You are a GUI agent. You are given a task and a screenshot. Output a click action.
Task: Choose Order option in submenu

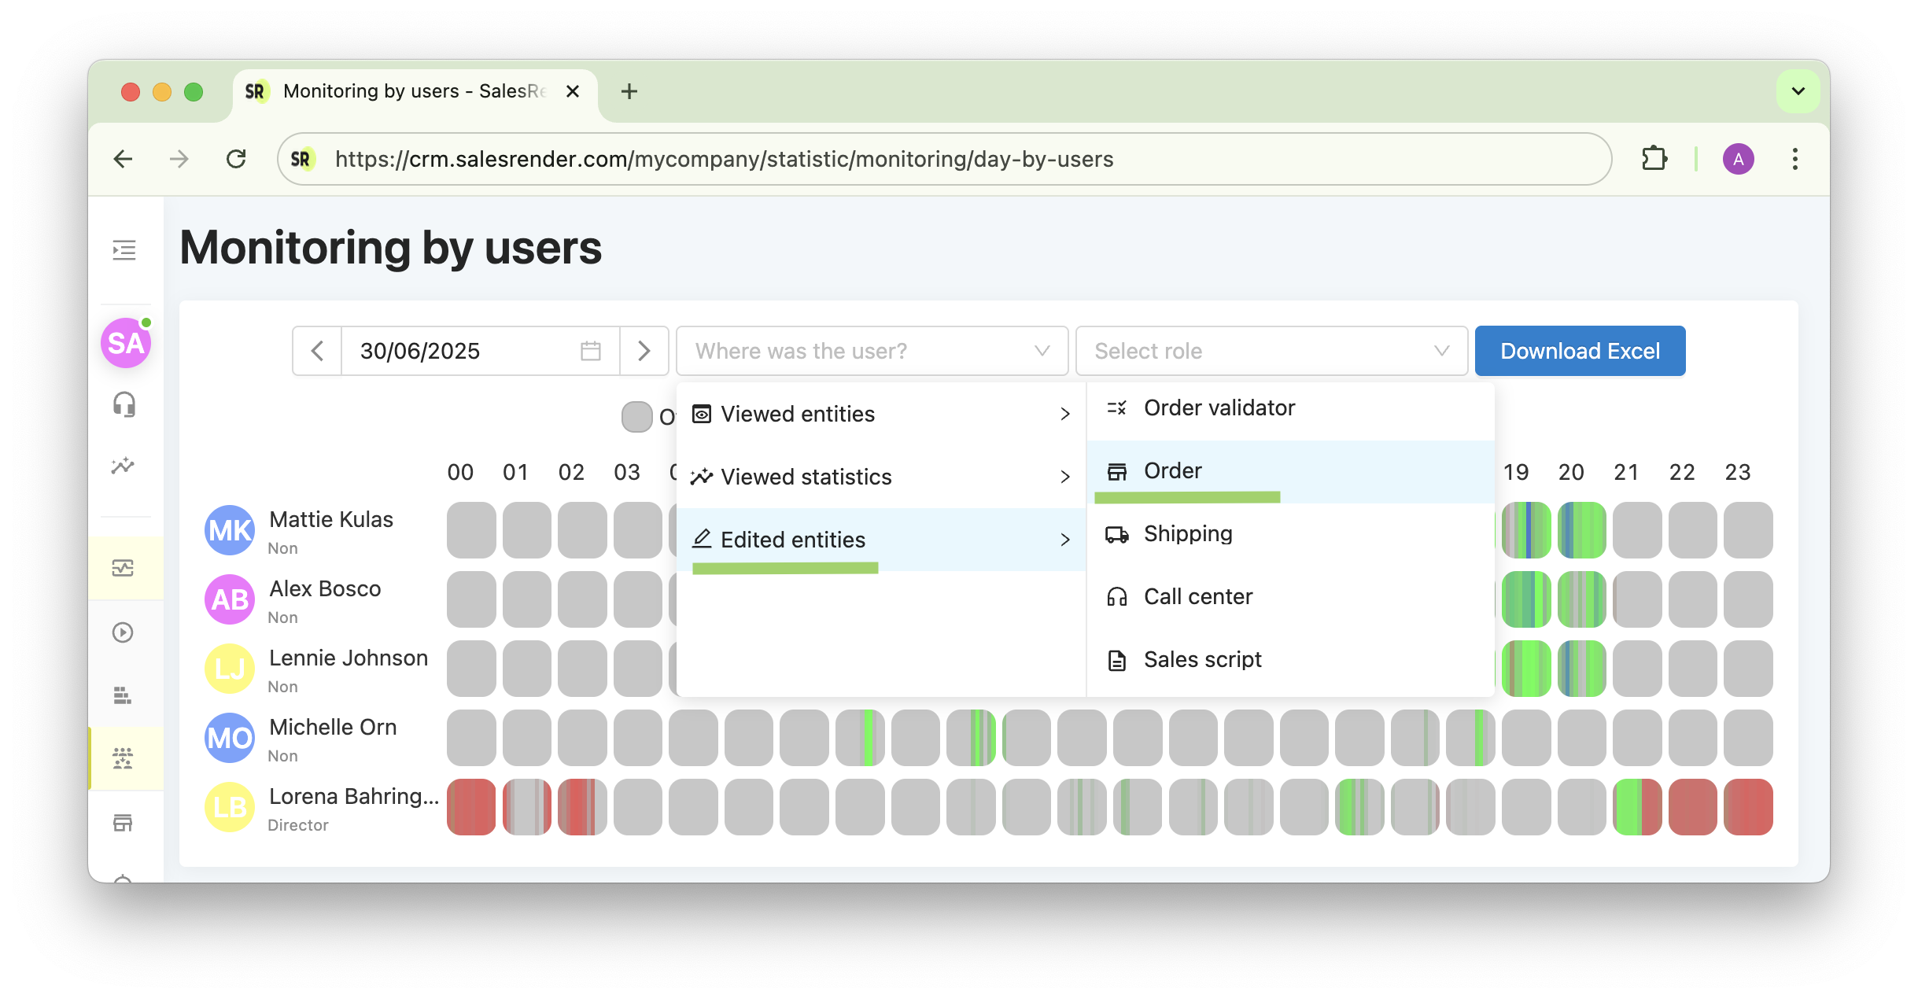pos(1290,470)
